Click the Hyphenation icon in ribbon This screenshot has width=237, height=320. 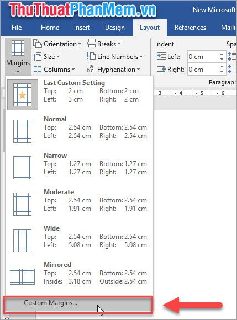91,69
